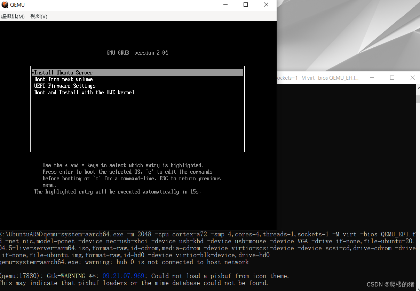This screenshot has height=291, width=420.
Task: Maximize the QEMU window
Action: coord(246,5)
